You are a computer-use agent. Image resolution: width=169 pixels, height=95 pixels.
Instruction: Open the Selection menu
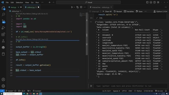tap(19, 2)
